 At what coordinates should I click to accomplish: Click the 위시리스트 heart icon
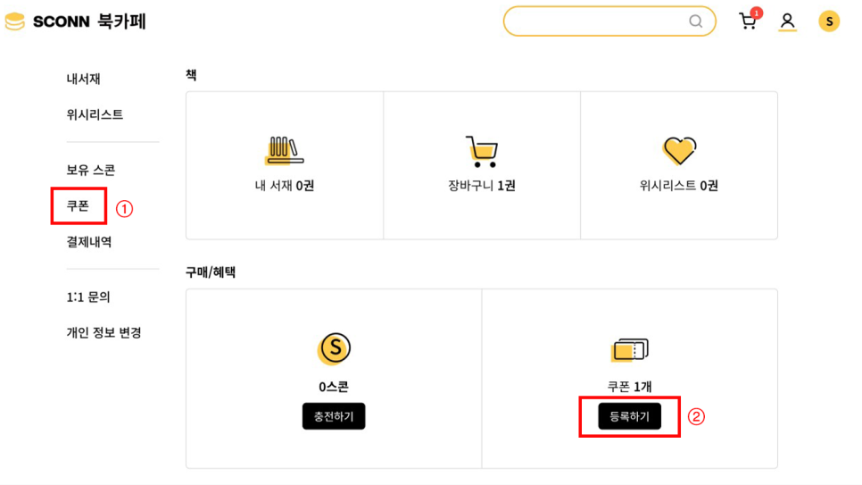(679, 150)
